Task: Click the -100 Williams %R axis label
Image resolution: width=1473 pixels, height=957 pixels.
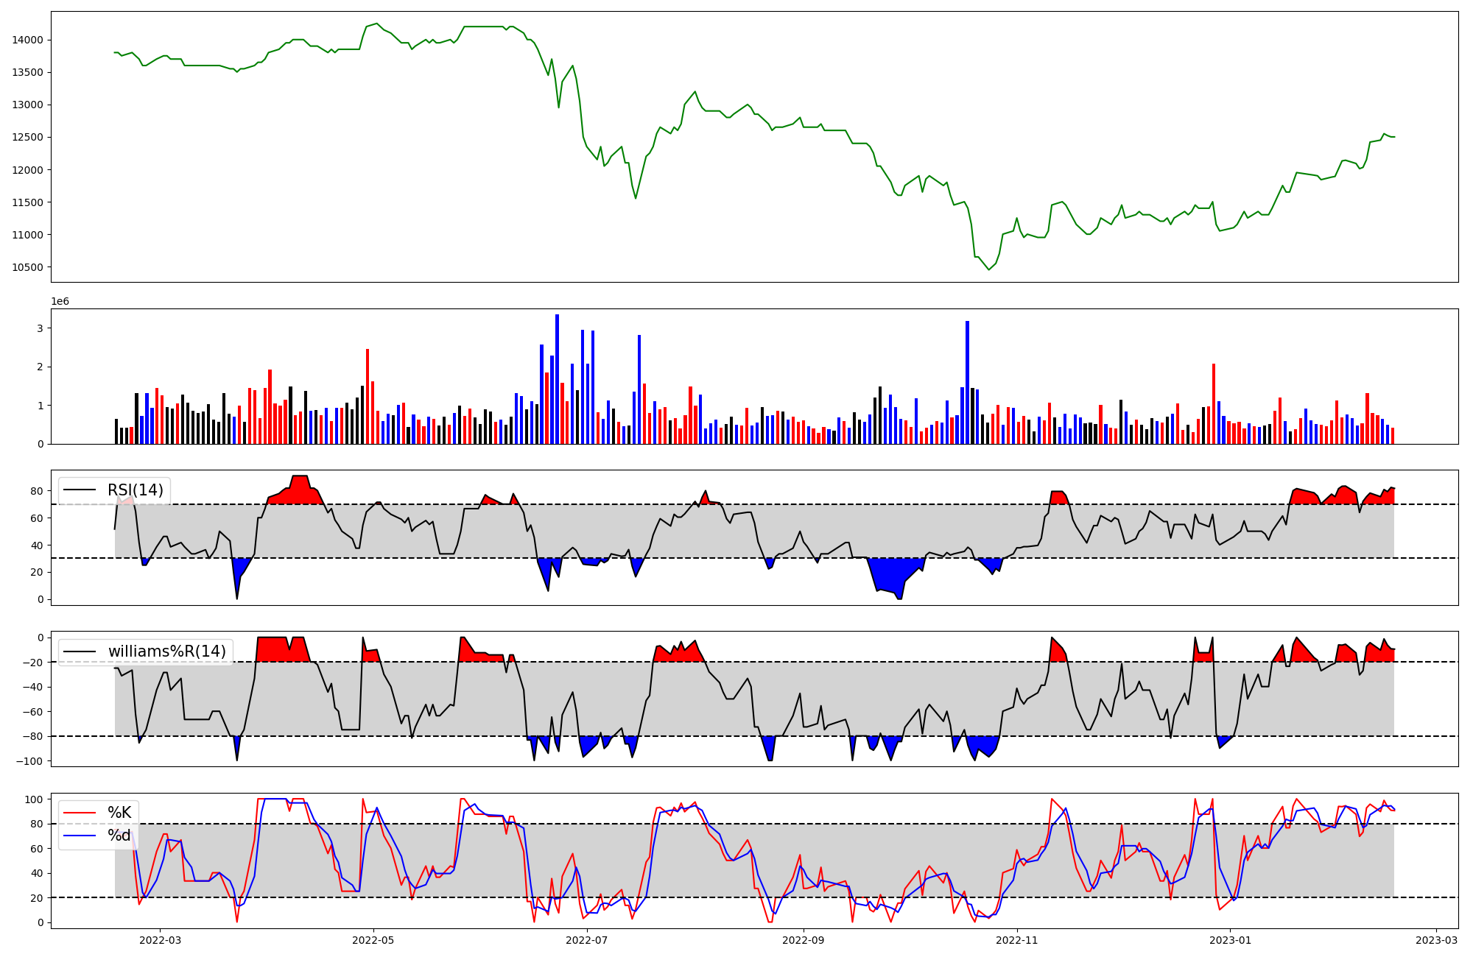Action: (x=30, y=761)
